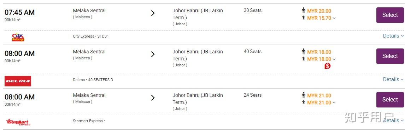Expand the fare dropdown beside child MYR 18.00
This screenshot has height=131, width=405.
tap(334, 59)
